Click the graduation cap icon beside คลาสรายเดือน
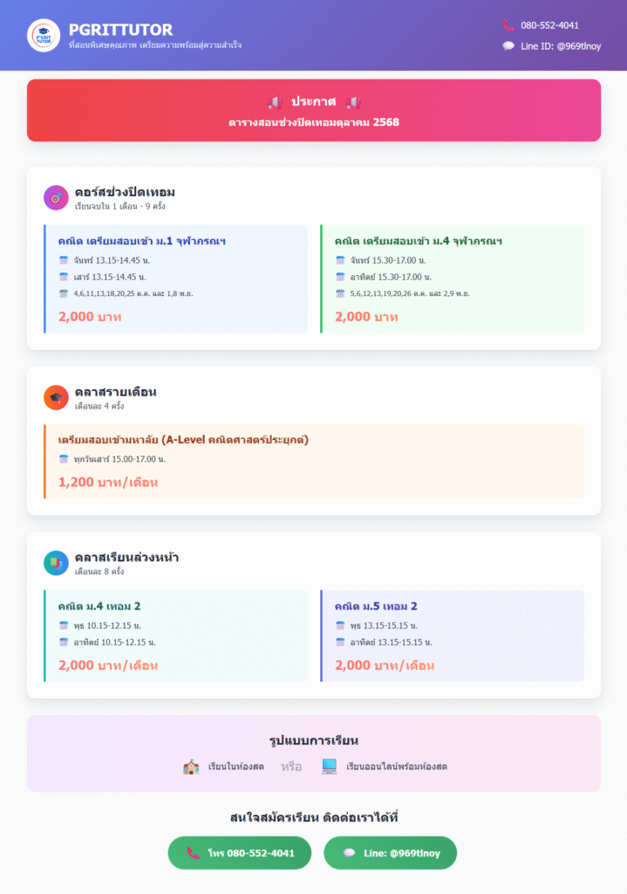 point(56,397)
